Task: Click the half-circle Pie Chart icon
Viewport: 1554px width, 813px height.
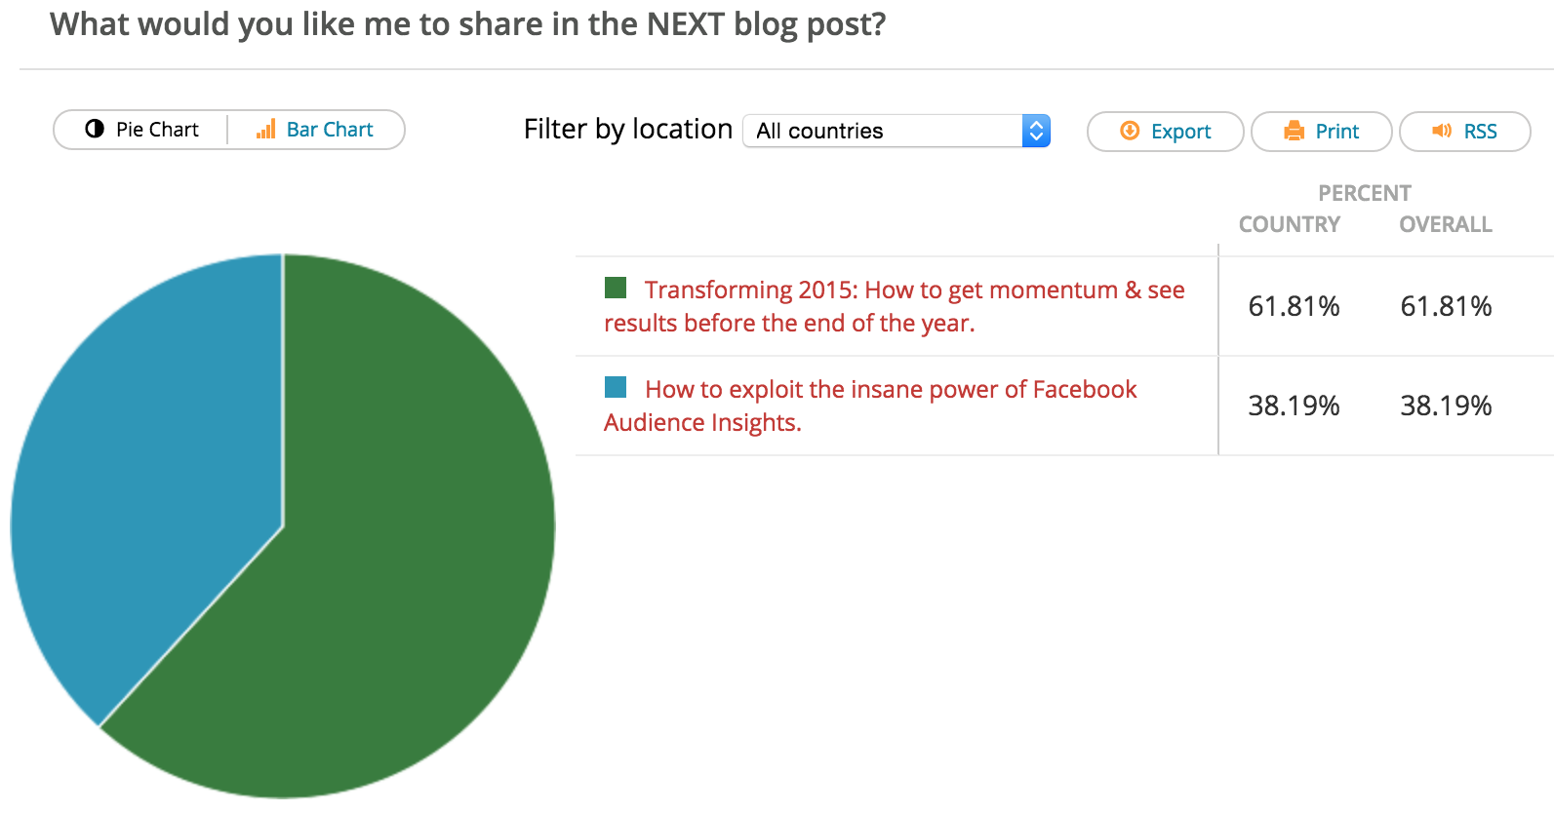Action: click(x=95, y=129)
